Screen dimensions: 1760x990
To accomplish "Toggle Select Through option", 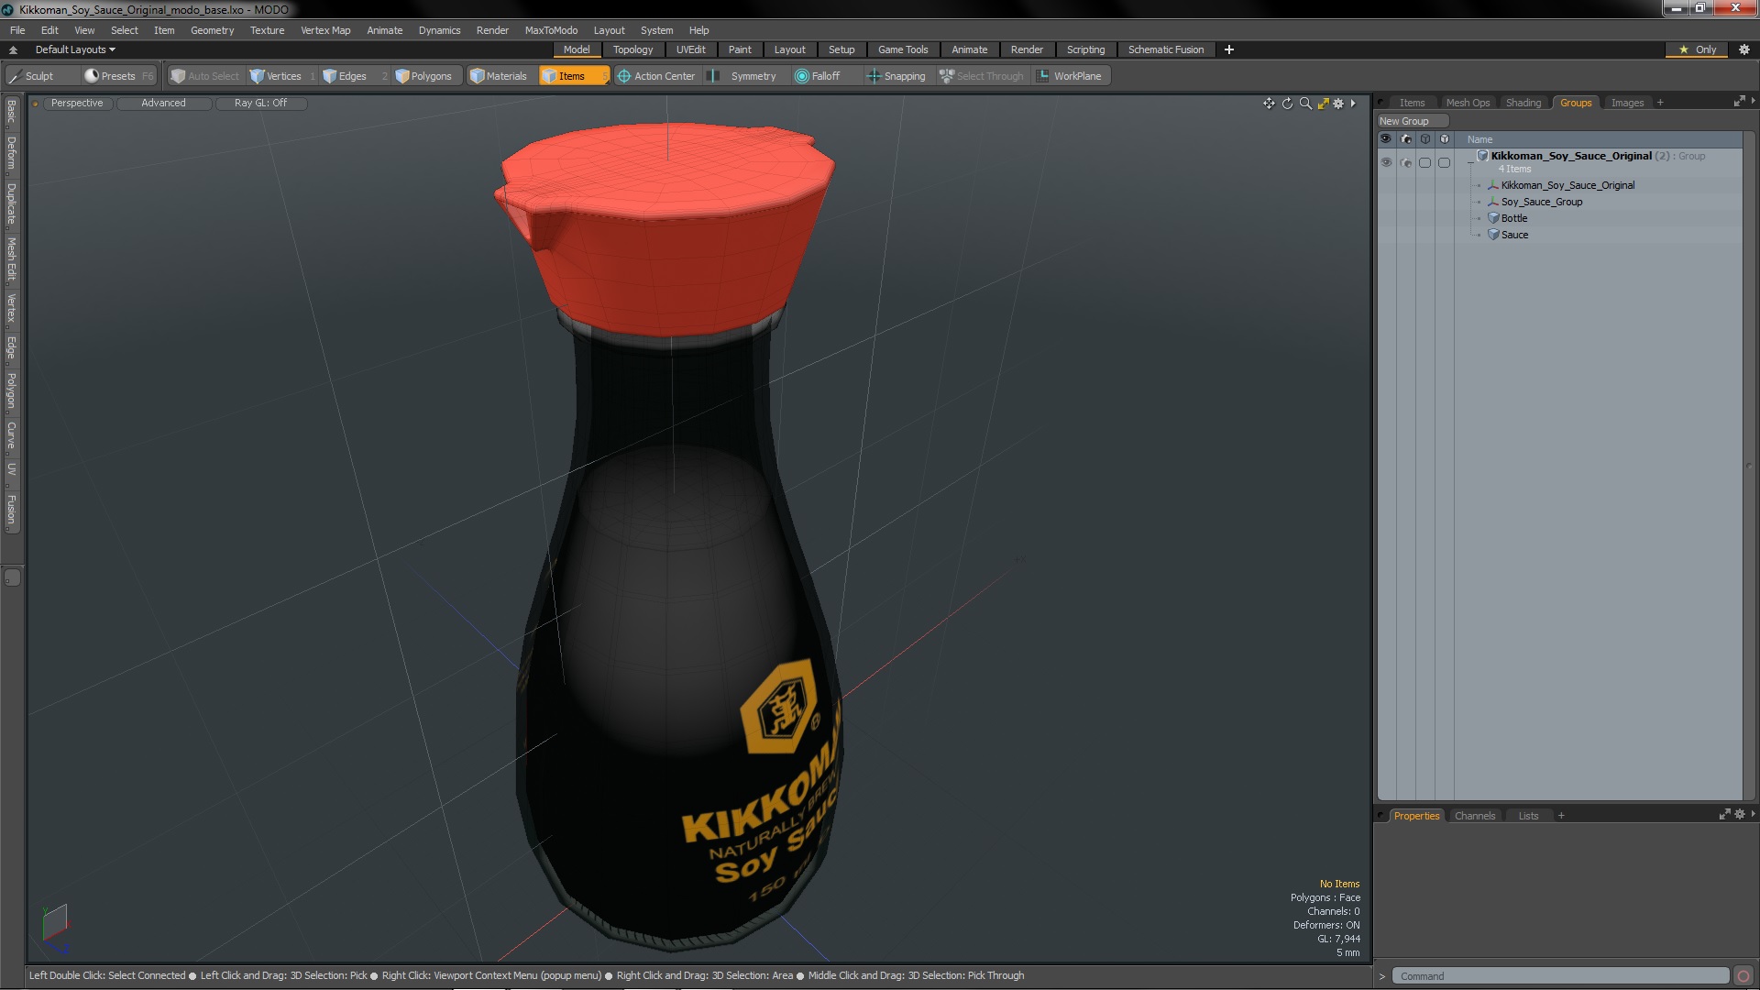I will tap(982, 76).
